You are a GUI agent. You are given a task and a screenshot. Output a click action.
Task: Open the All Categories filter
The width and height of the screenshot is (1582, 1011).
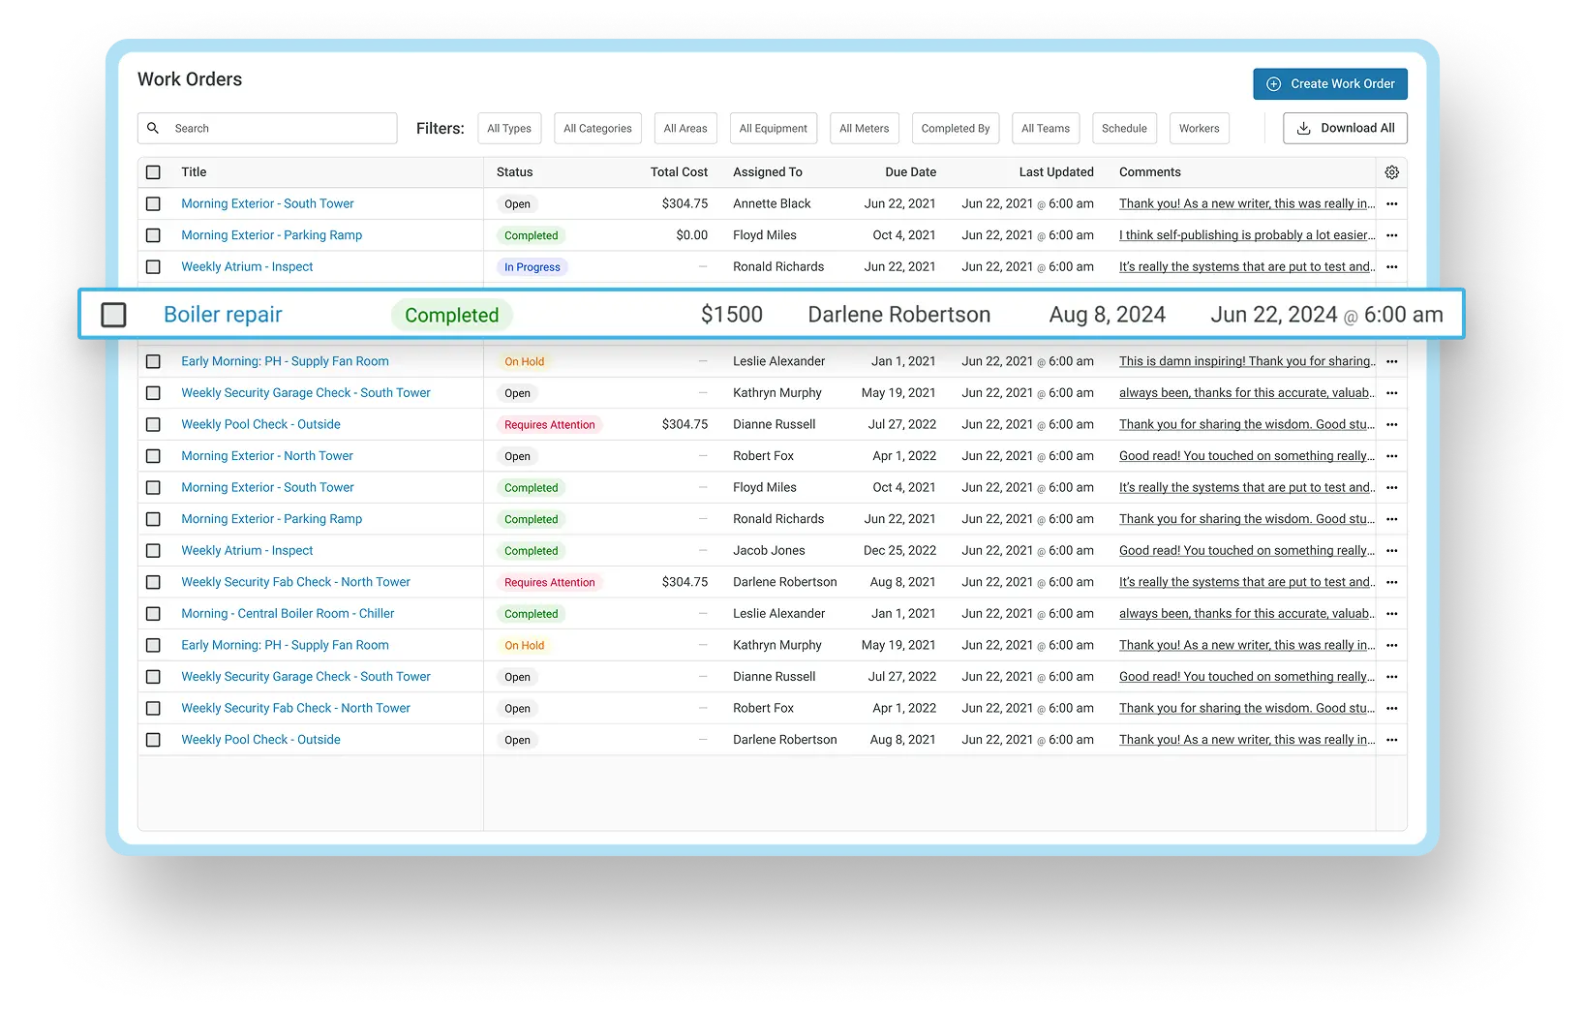pos(597,128)
